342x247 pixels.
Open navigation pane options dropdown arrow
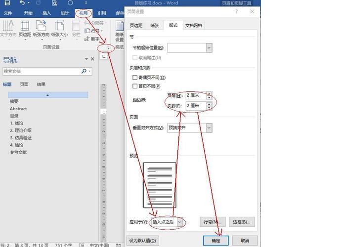86,59
